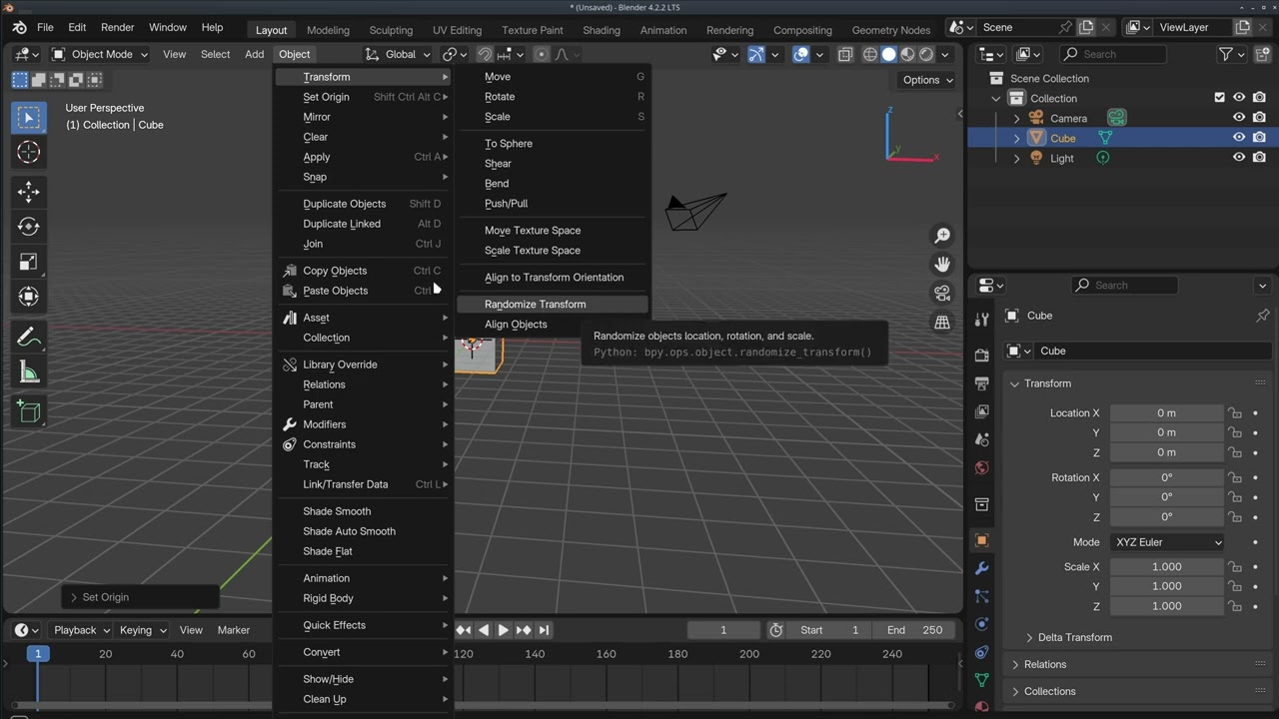Click Shade Smooth in Object menu
The image size is (1279, 719).
364,511
